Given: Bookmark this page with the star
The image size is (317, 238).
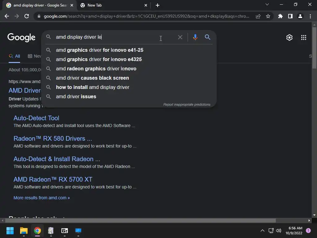Looking at the screenshot, I should point(268,16).
